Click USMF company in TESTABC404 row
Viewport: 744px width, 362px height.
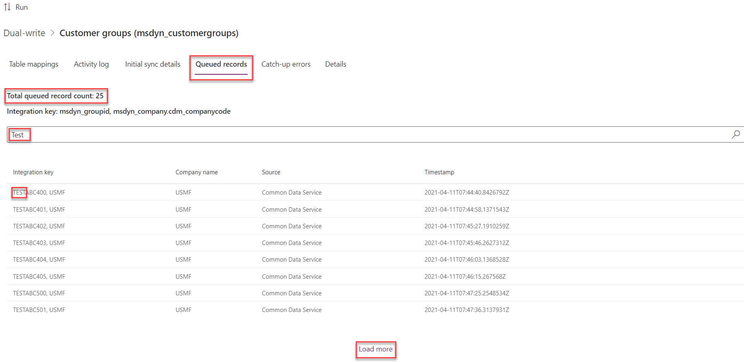coord(183,260)
